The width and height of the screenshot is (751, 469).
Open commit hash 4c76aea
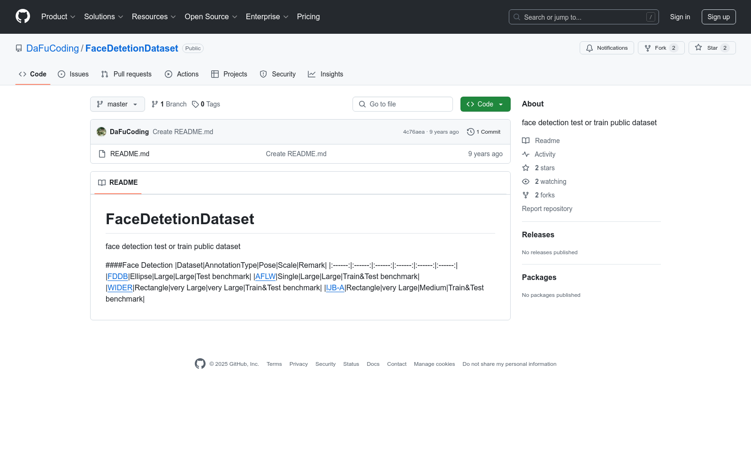pyautogui.click(x=414, y=132)
